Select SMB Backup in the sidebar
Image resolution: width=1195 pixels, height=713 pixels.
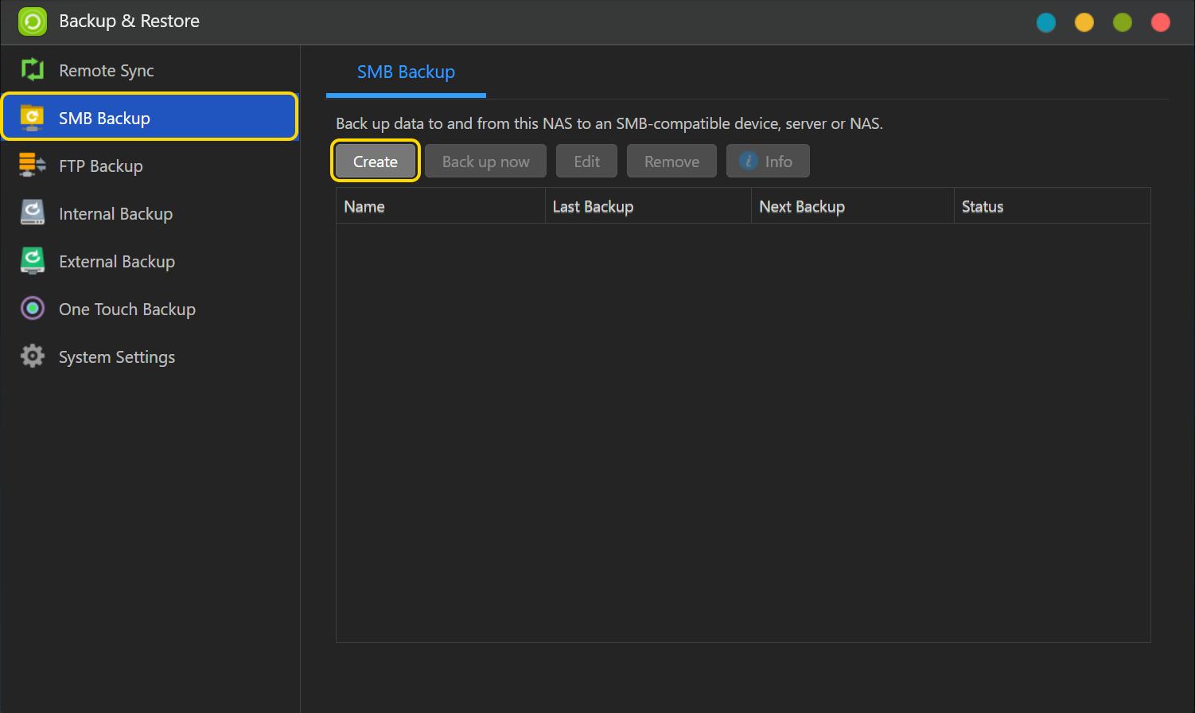(150, 118)
